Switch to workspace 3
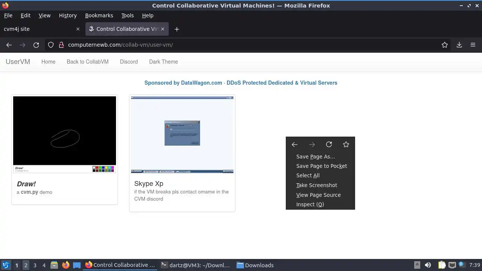This screenshot has height=271, width=482. 35,265
